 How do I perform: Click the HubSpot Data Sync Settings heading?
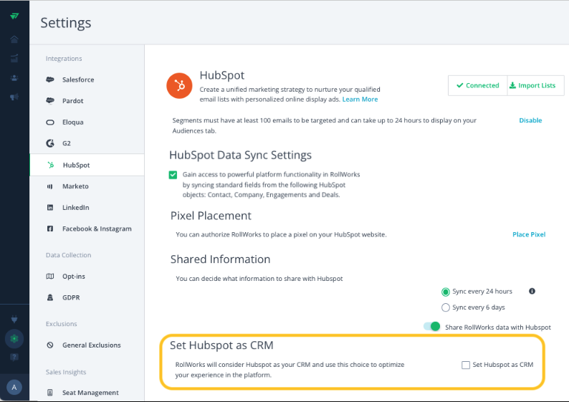click(240, 155)
